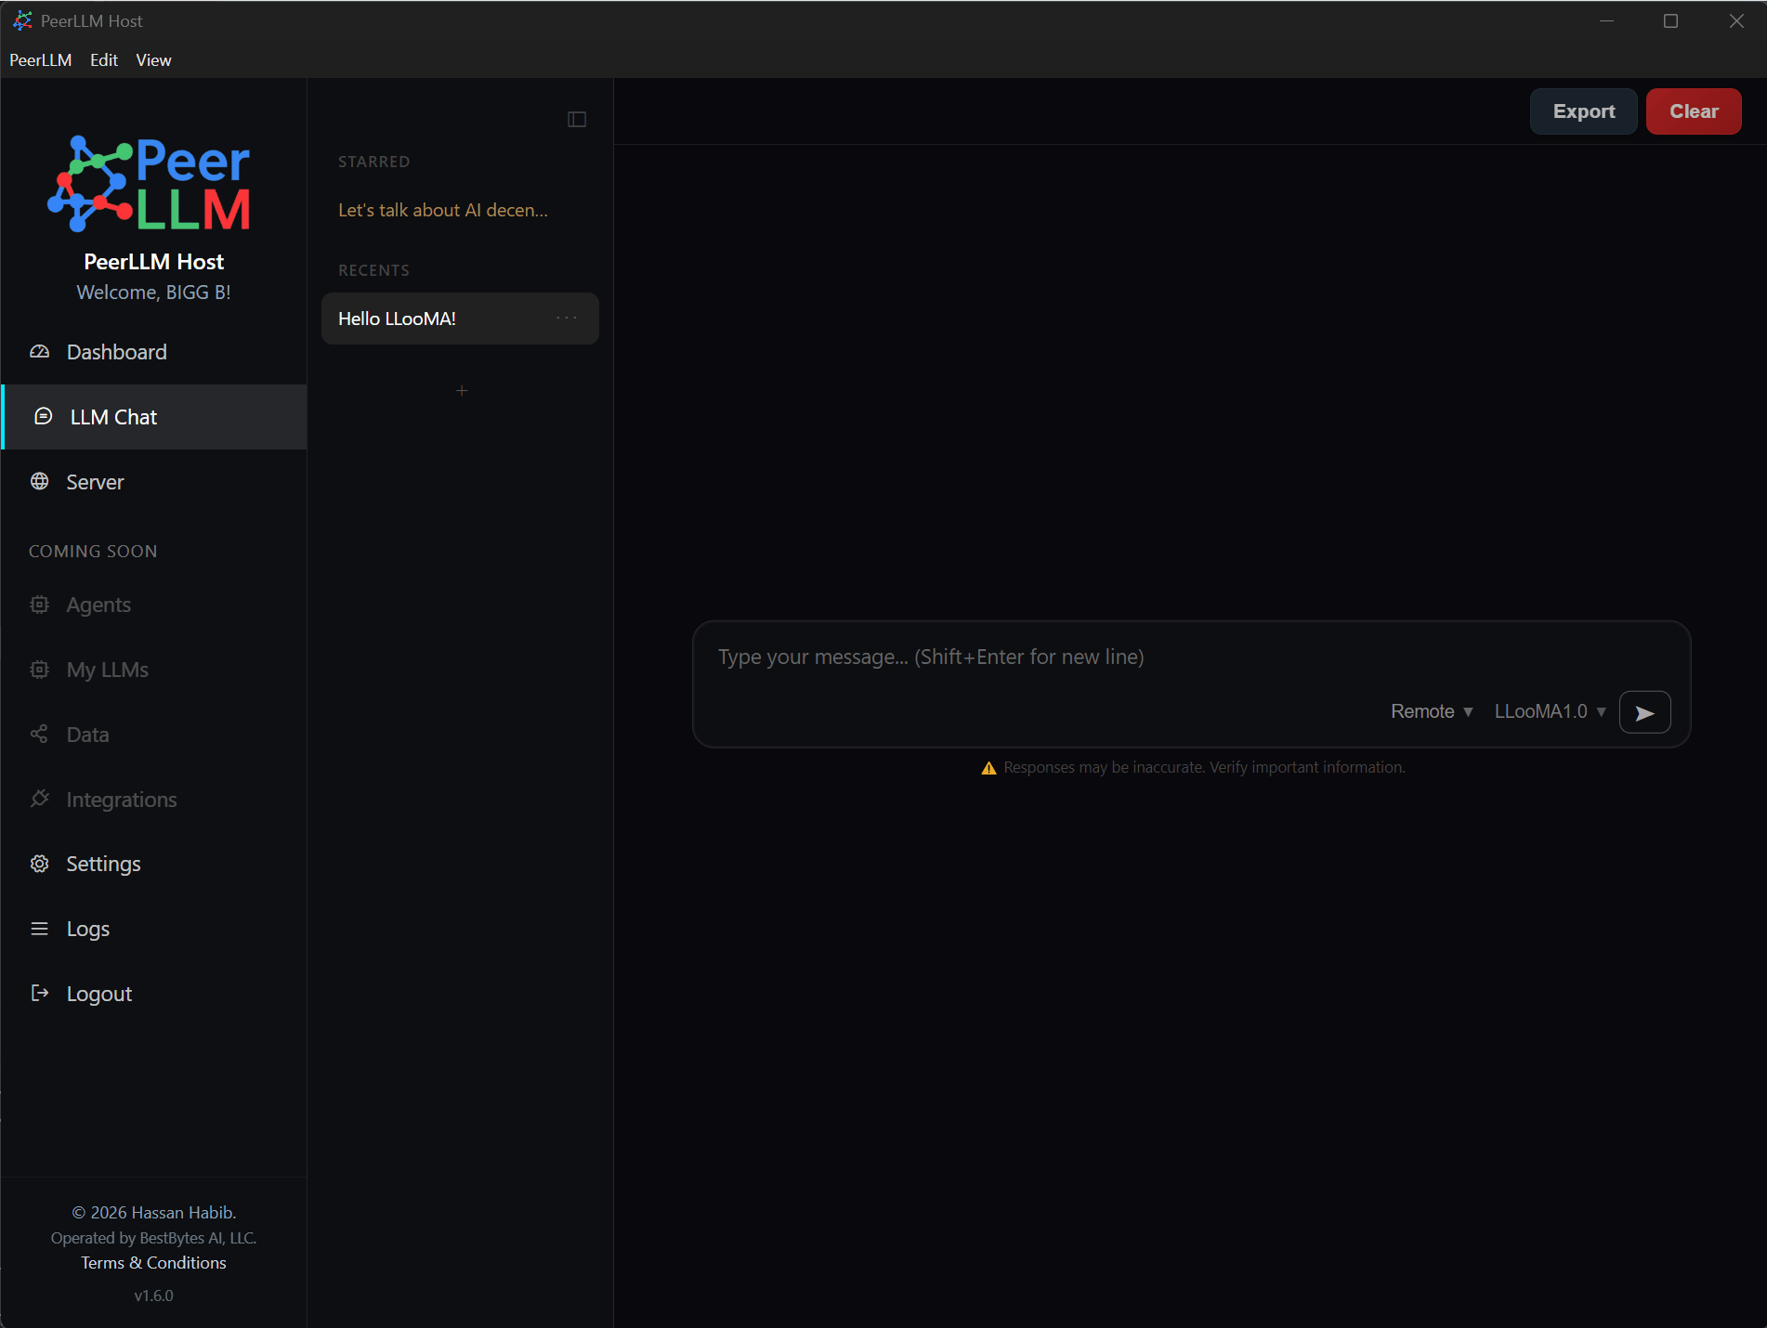Open the Remote mode dropdown
The height and width of the screenshot is (1328, 1767).
point(1431,711)
